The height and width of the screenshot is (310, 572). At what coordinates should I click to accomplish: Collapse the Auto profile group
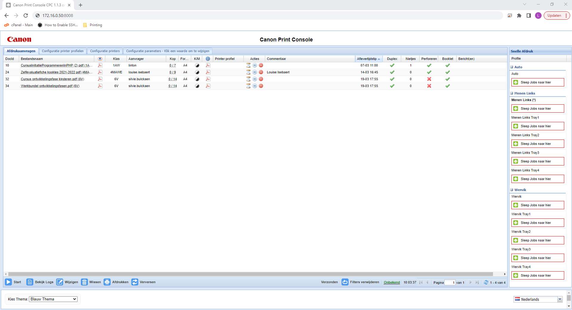point(512,67)
